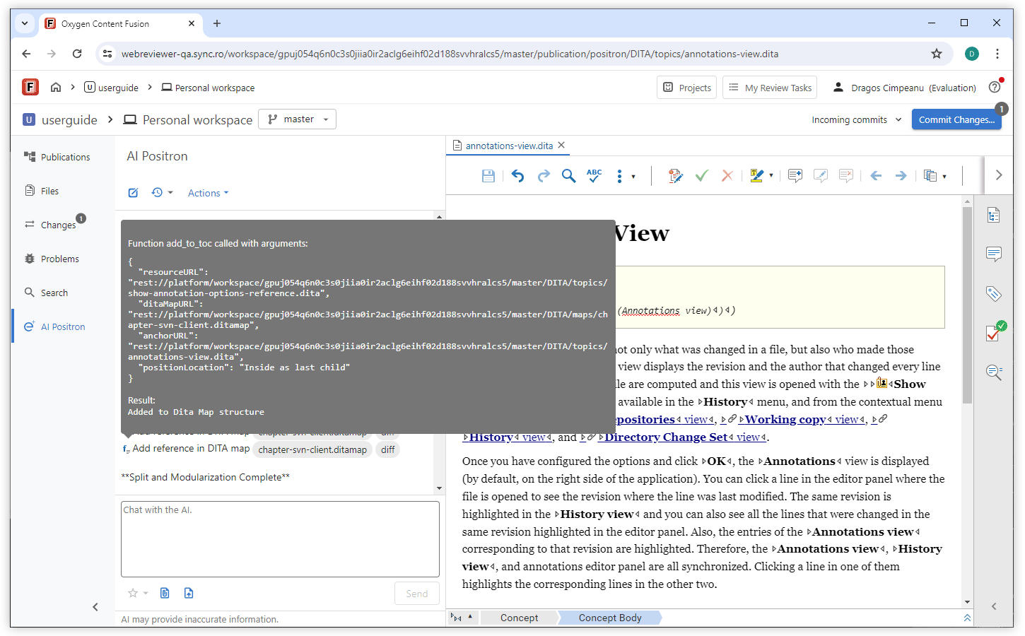1025x636 pixels.
Task: Click Commit Changes button
Action: 956,119
